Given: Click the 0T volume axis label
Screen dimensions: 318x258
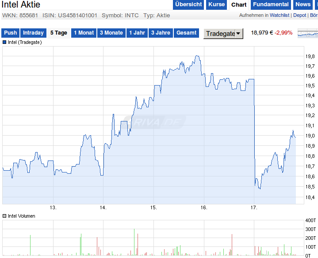Looking at the screenshot, I should click(308, 255).
